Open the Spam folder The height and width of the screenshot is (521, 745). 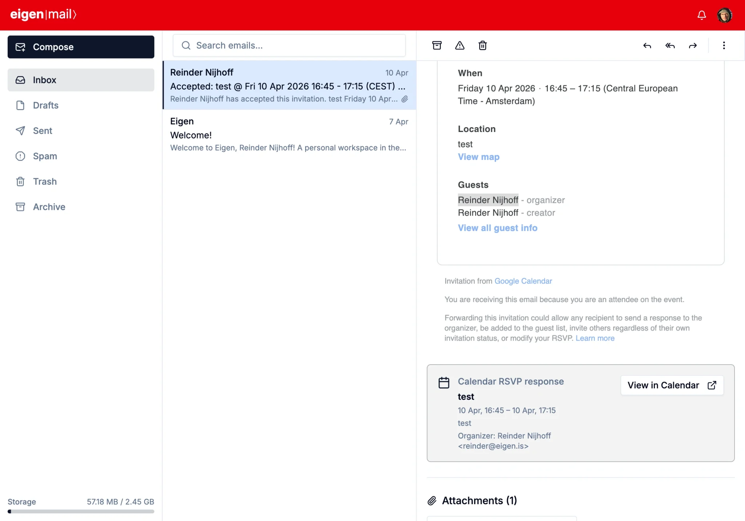tap(45, 156)
